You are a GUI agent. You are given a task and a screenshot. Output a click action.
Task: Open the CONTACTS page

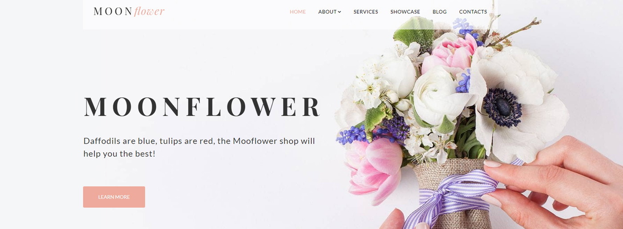coord(473,12)
